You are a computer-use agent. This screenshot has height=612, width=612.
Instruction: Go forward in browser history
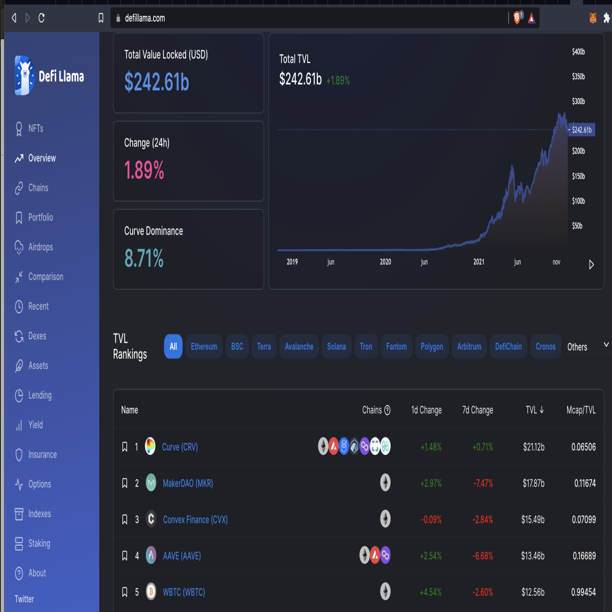click(x=28, y=18)
